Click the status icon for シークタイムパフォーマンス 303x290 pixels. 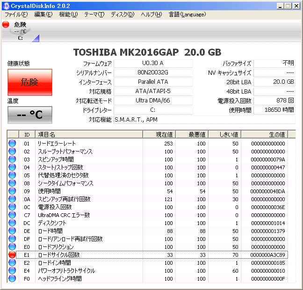coord(12,183)
